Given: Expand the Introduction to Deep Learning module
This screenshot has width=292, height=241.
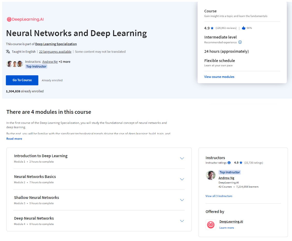Looking at the screenshot, I should (x=182, y=158).
